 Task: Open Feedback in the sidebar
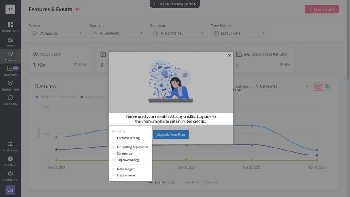10,98
